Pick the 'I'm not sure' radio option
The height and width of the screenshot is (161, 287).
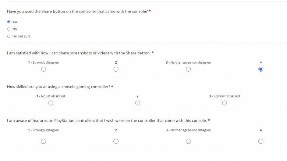click(9, 36)
